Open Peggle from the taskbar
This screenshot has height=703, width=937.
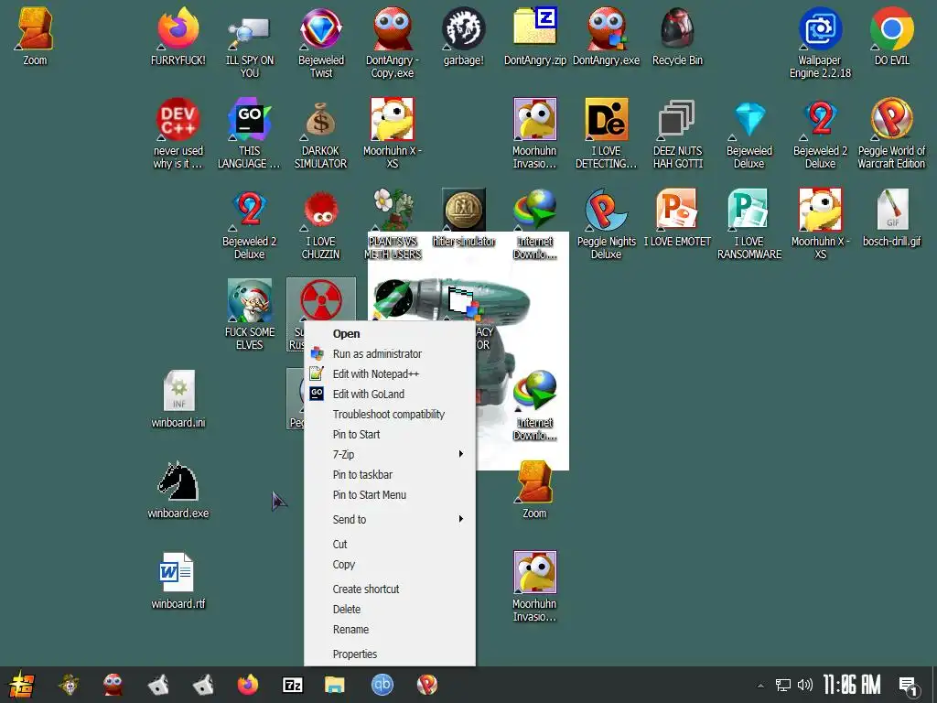click(426, 685)
